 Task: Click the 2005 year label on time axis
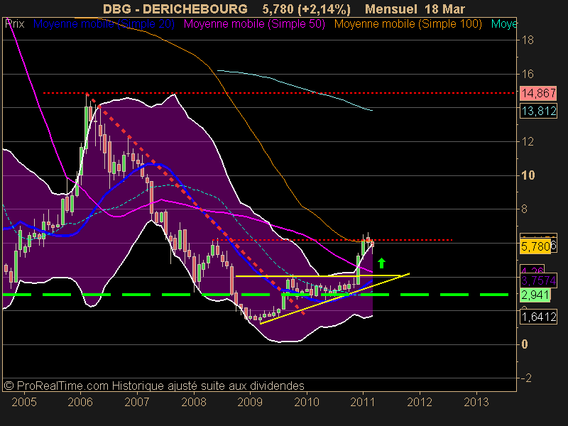coord(24,402)
